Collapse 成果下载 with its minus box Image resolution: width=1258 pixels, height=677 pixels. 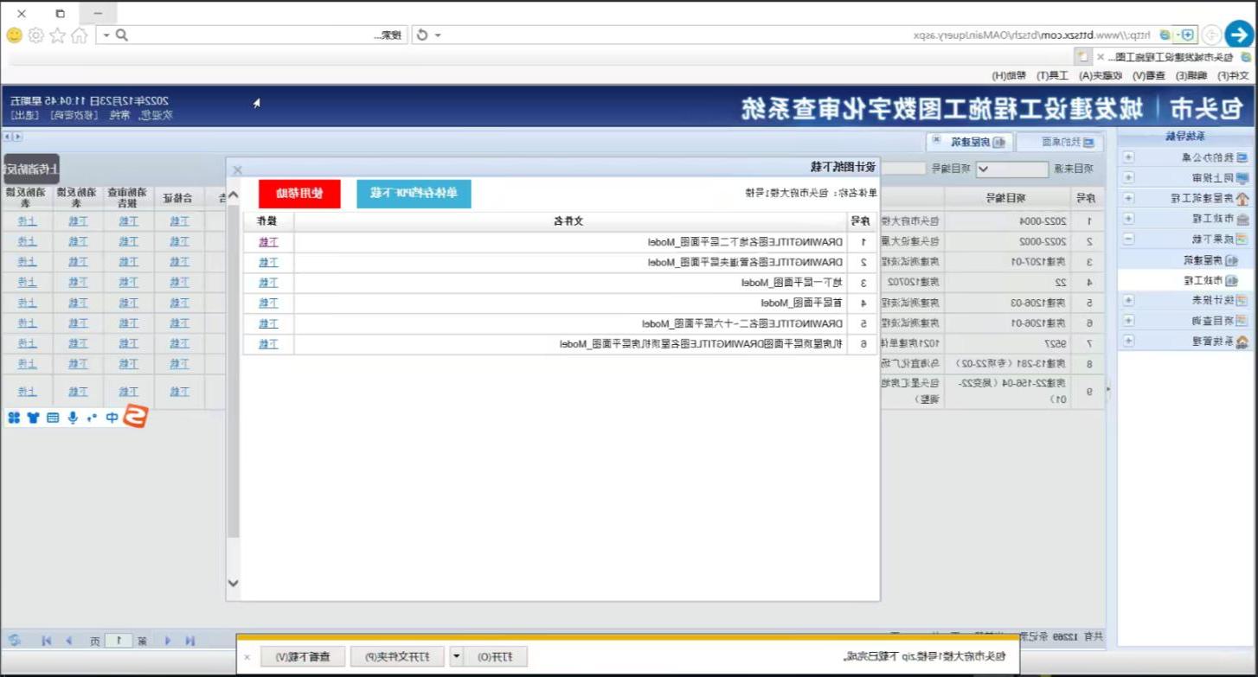[1128, 239]
